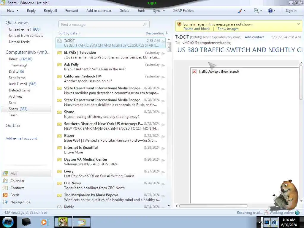Click the Add contact link

(254, 37)
